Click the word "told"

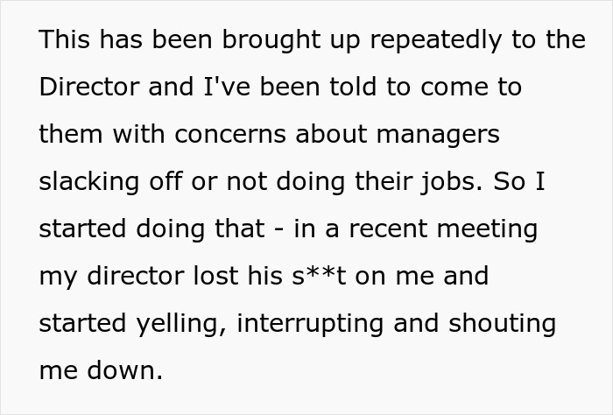[x=353, y=87]
